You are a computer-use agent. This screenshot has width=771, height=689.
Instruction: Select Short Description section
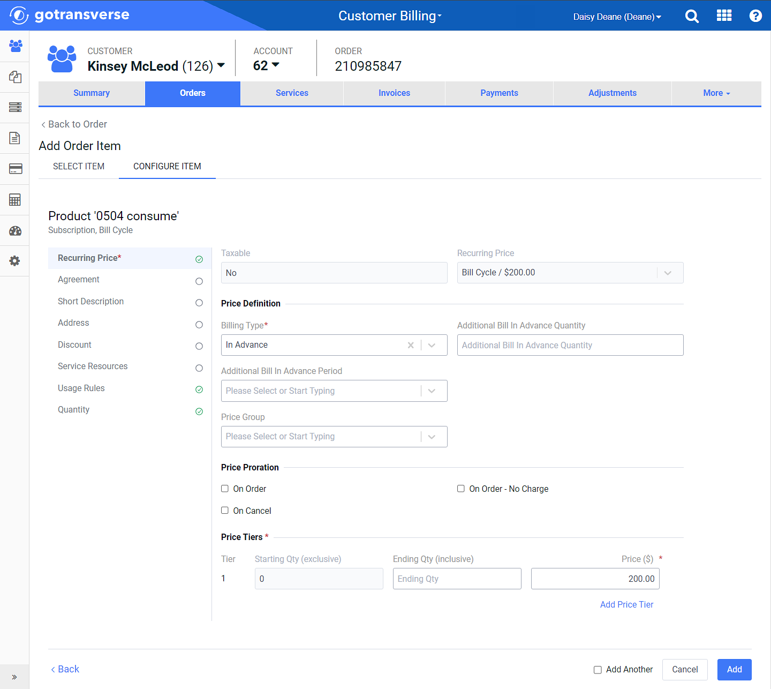coord(130,302)
